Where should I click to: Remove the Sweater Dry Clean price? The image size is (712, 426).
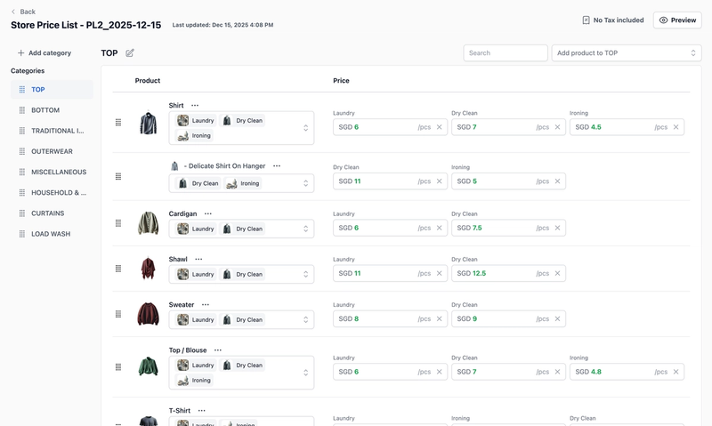(558, 319)
